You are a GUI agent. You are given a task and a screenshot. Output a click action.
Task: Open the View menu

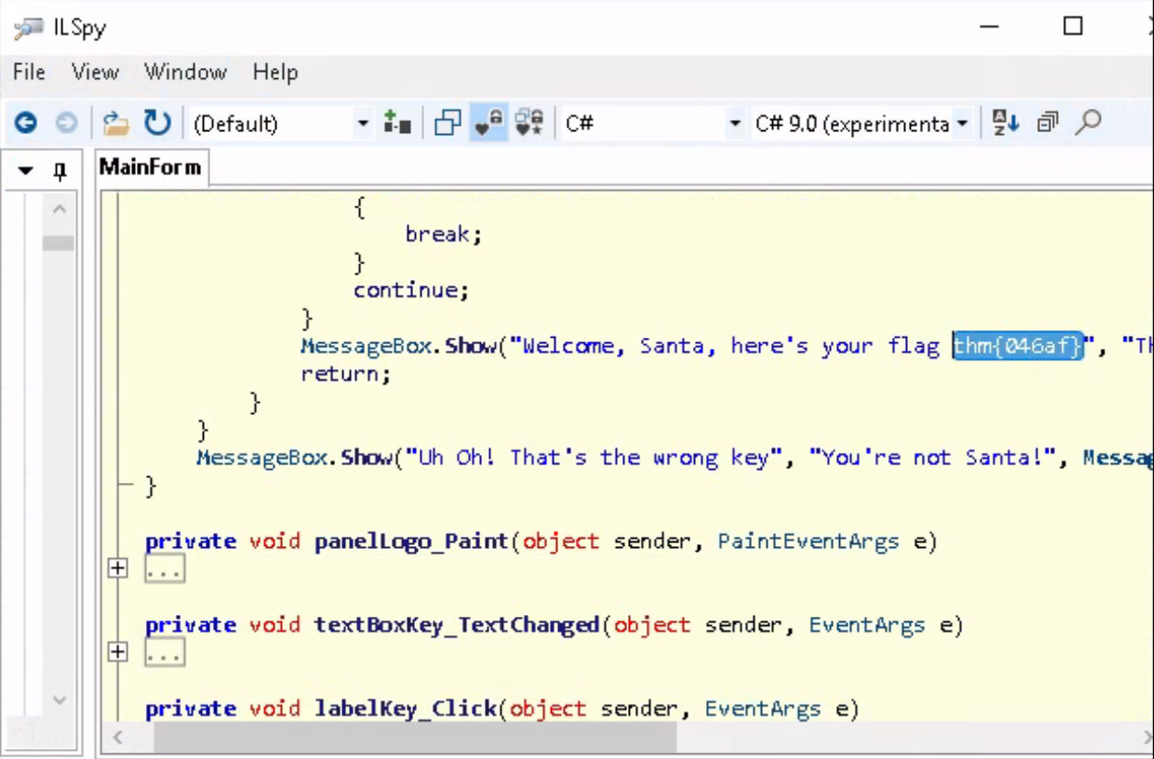click(x=95, y=72)
